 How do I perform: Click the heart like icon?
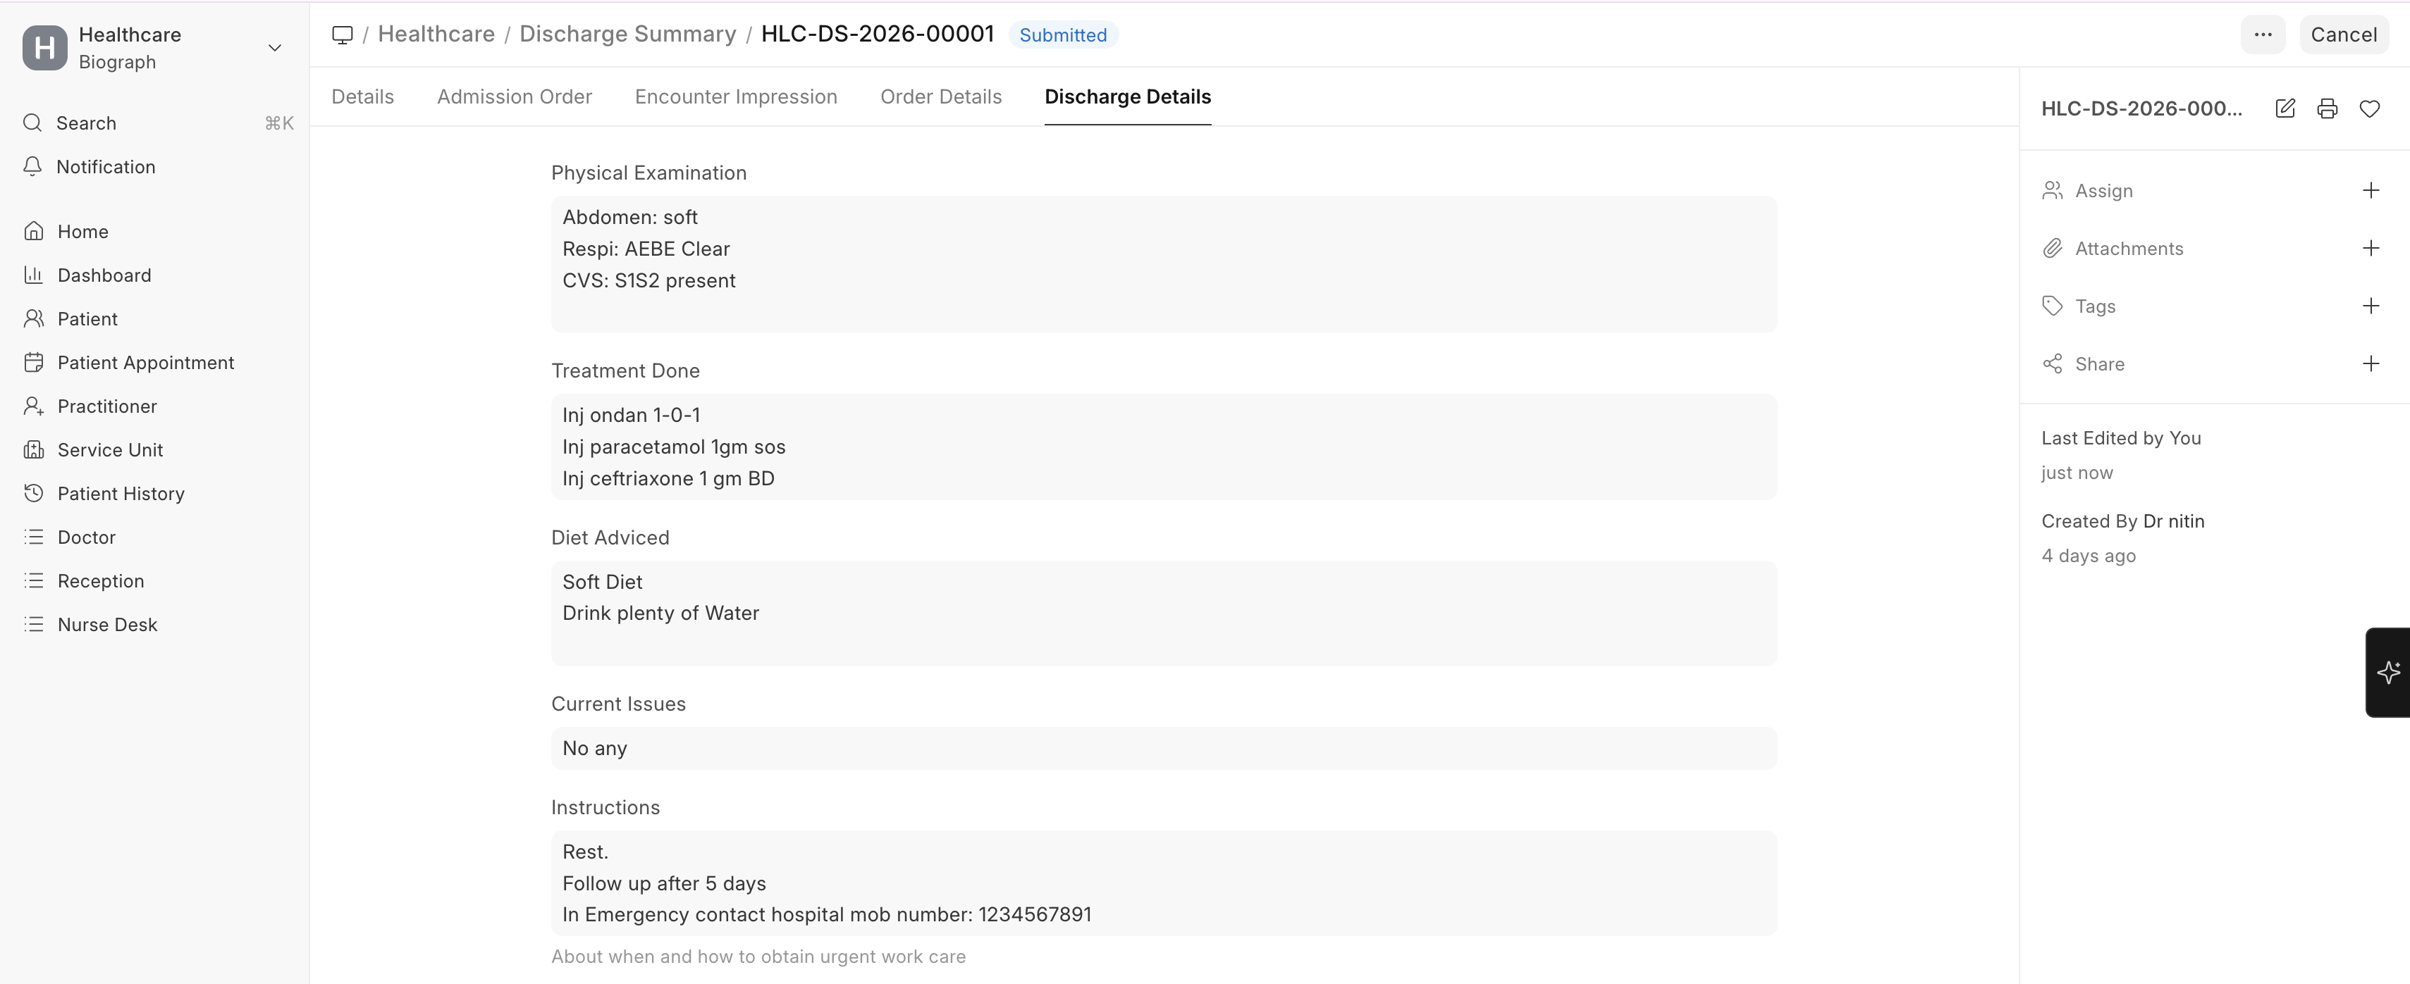tap(2369, 108)
